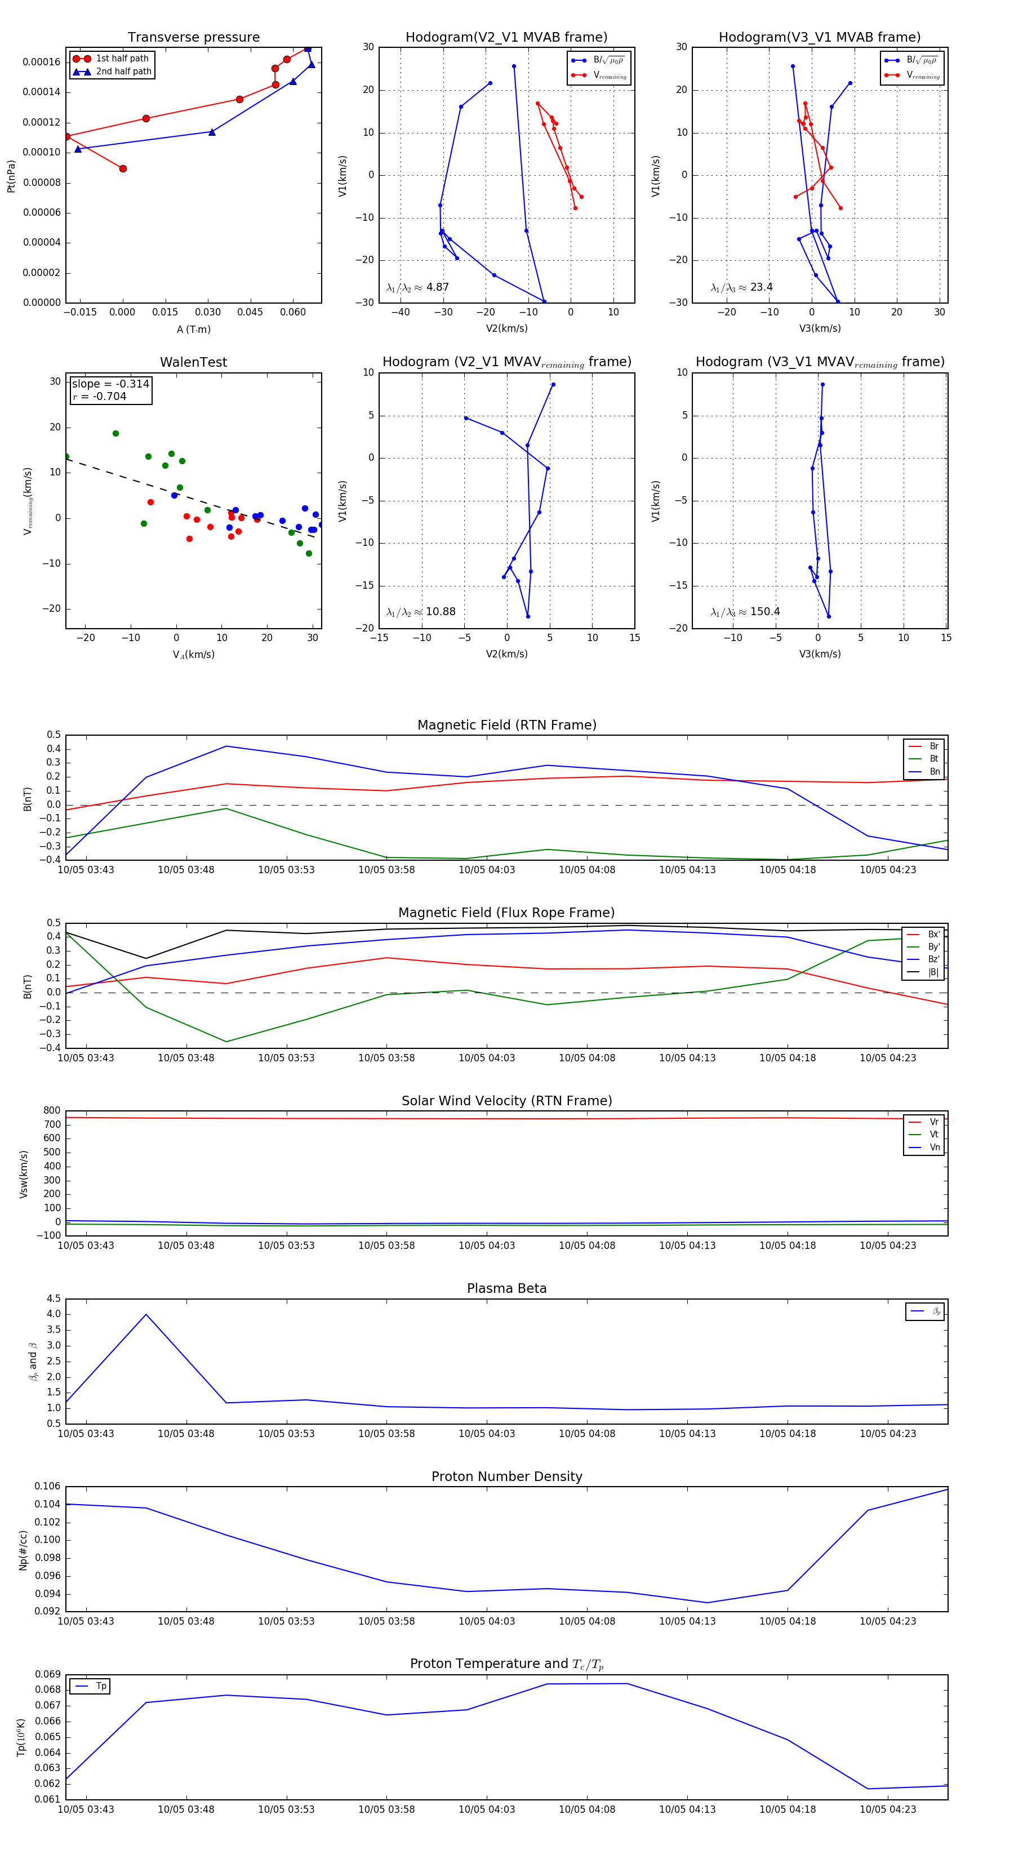The width and height of the screenshot is (1014, 1859).
Task: Click the 'Bn' legend entry
Action: (x=924, y=771)
